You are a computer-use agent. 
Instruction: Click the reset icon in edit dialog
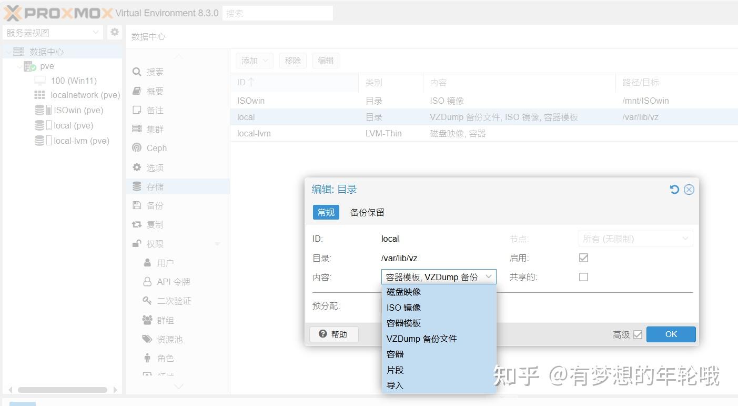(x=674, y=190)
